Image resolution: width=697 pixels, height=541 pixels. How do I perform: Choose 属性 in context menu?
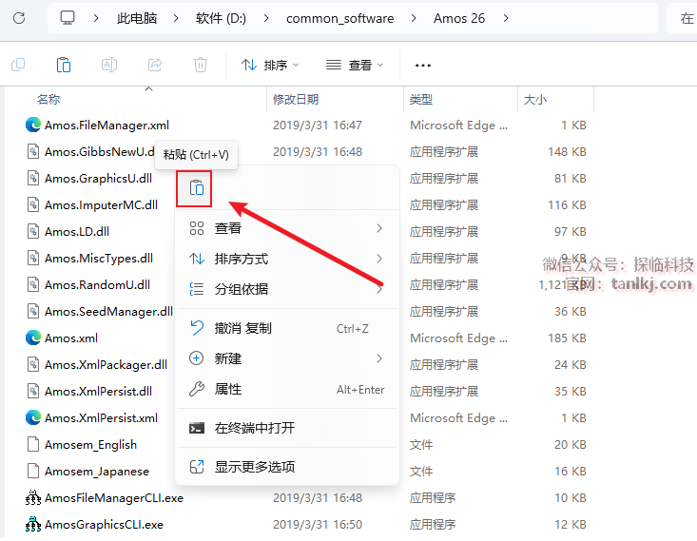(287, 389)
